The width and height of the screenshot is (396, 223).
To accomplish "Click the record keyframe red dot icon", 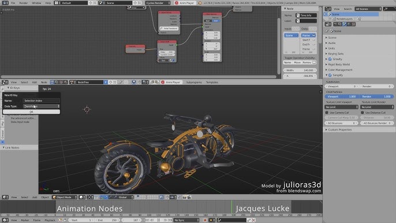I will (205, 220).
